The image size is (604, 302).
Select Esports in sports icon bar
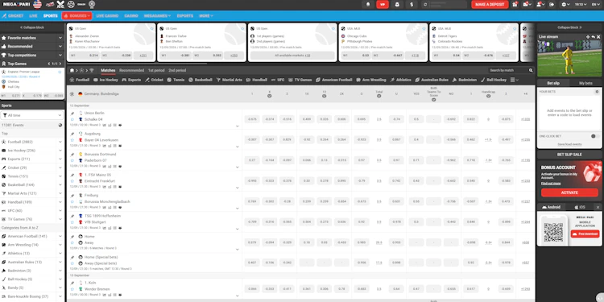click(131, 80)
